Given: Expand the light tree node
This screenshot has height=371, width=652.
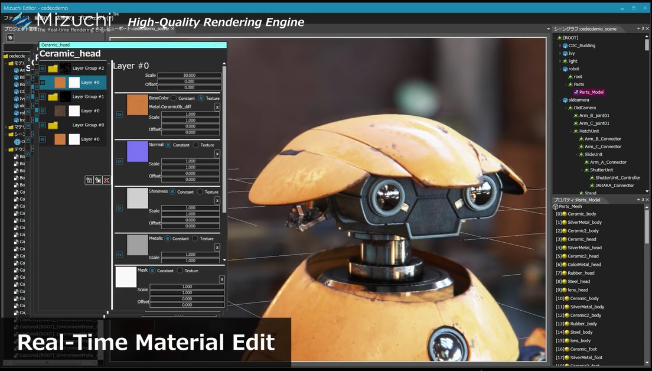Looking at the screenshot, I should (x=560, y=61).
